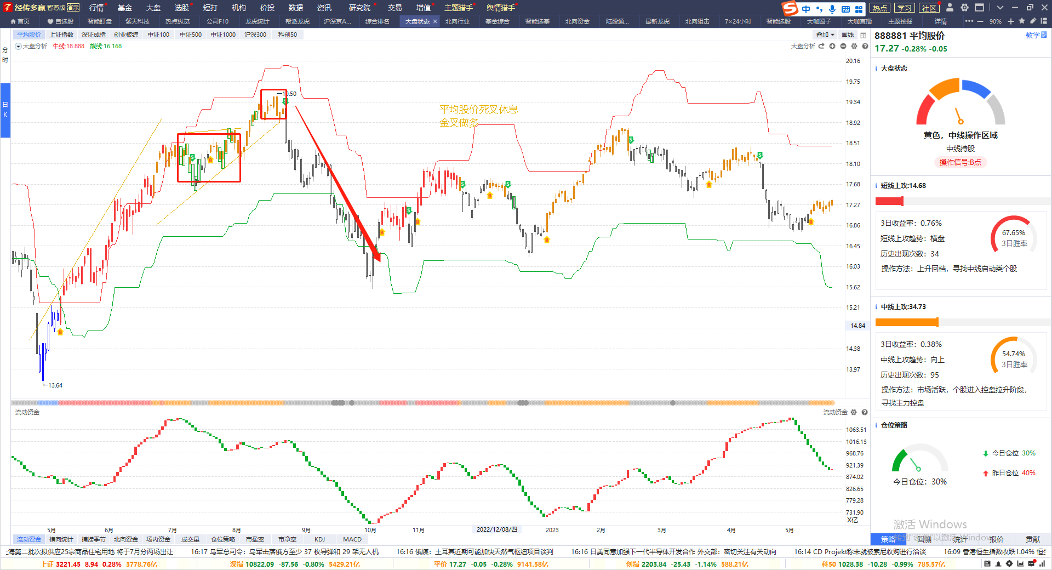
Task: Click the 社区 button
Action: tap(929, 8)
